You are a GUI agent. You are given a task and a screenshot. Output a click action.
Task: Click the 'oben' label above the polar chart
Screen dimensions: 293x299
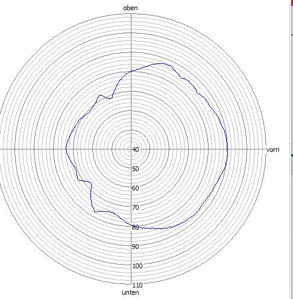point(130,8)
